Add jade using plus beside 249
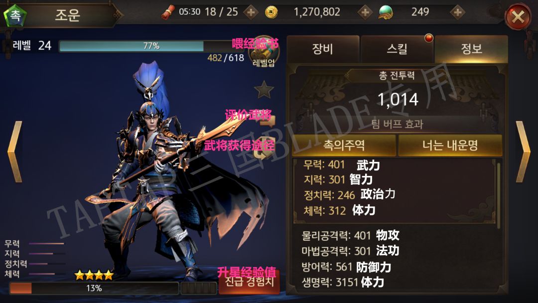 (x=457, y=12)
